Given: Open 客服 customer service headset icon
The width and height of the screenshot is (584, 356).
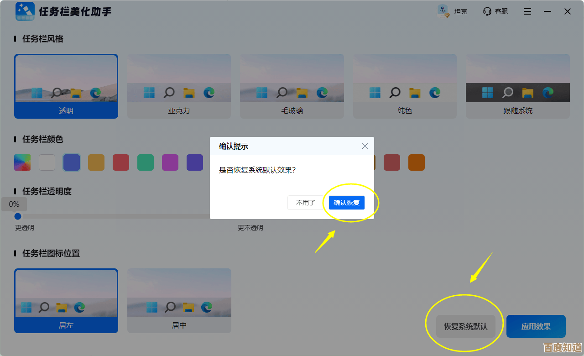Looking at the screenshot, I should (x=487, y=11).
